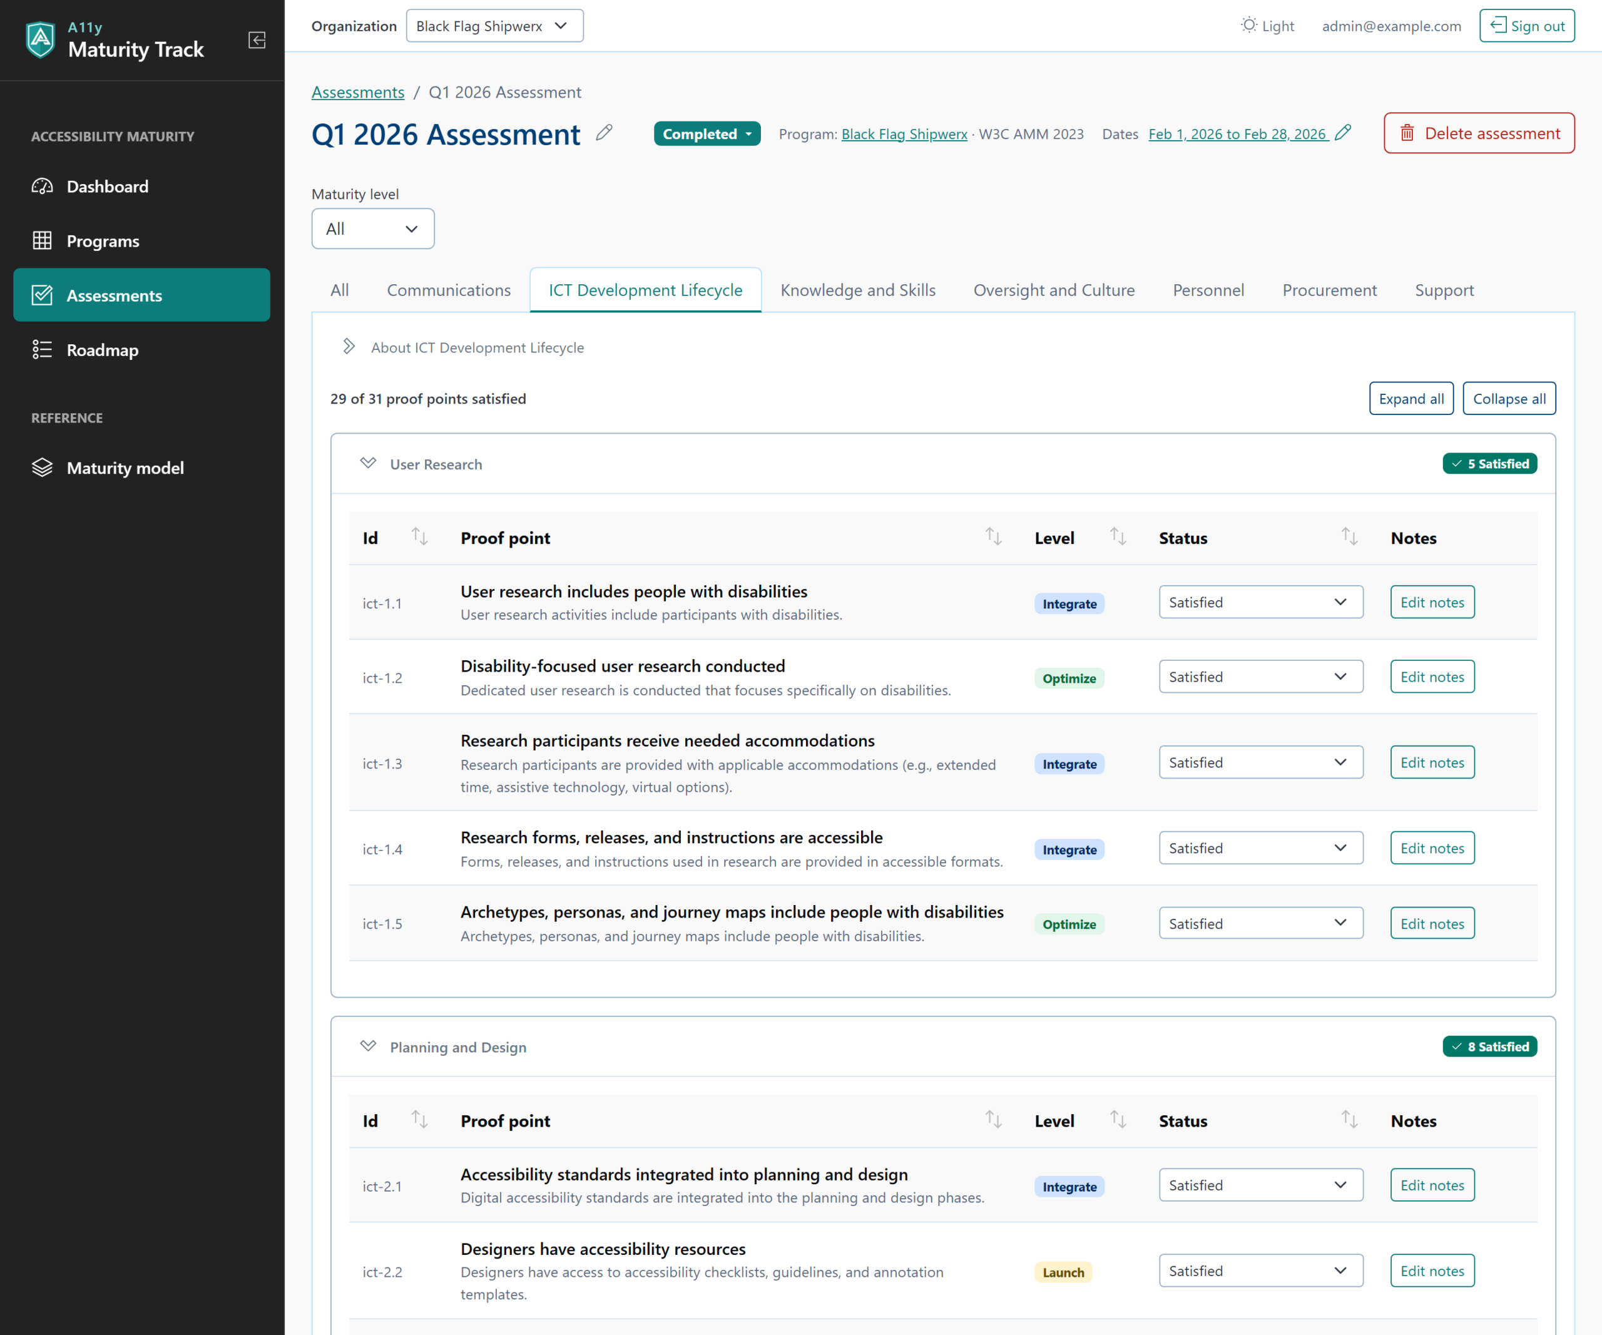Click the Sign out button
This screenshot has height=1335, width=1602.
(x=1526, y=26)
